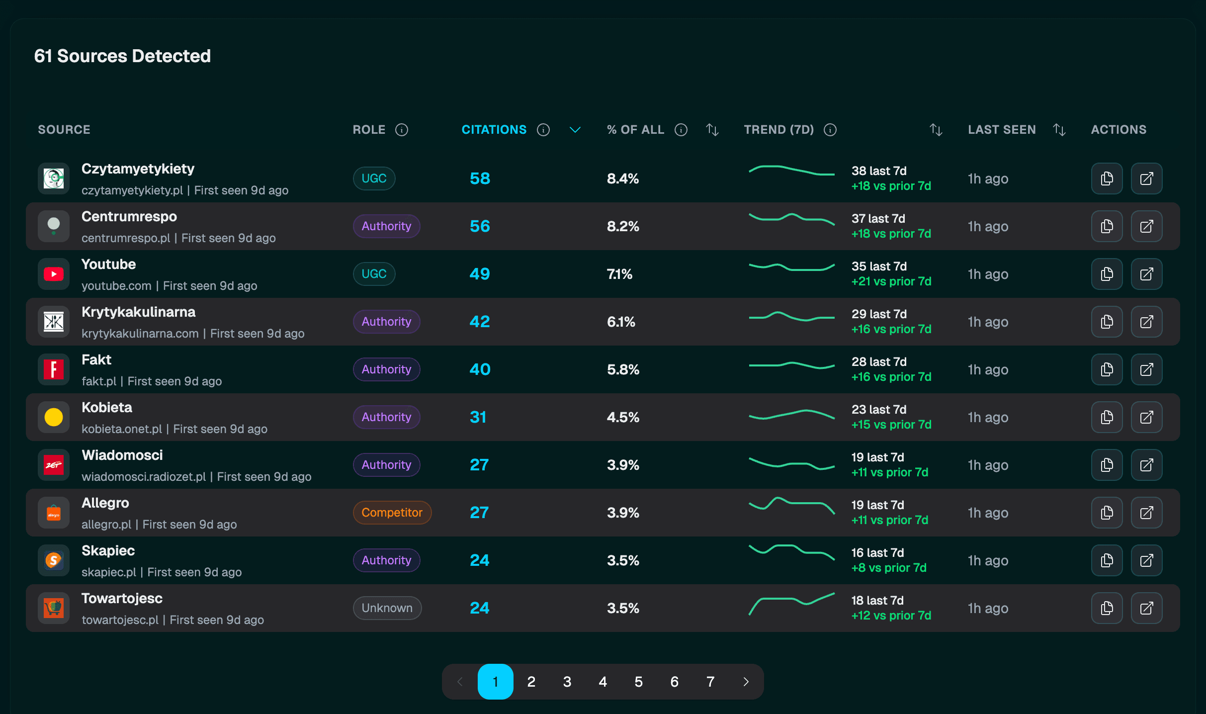Click the info icon beside % OF ALL
The height and width of the screenshot is (714, 1206).
(681, 129)
